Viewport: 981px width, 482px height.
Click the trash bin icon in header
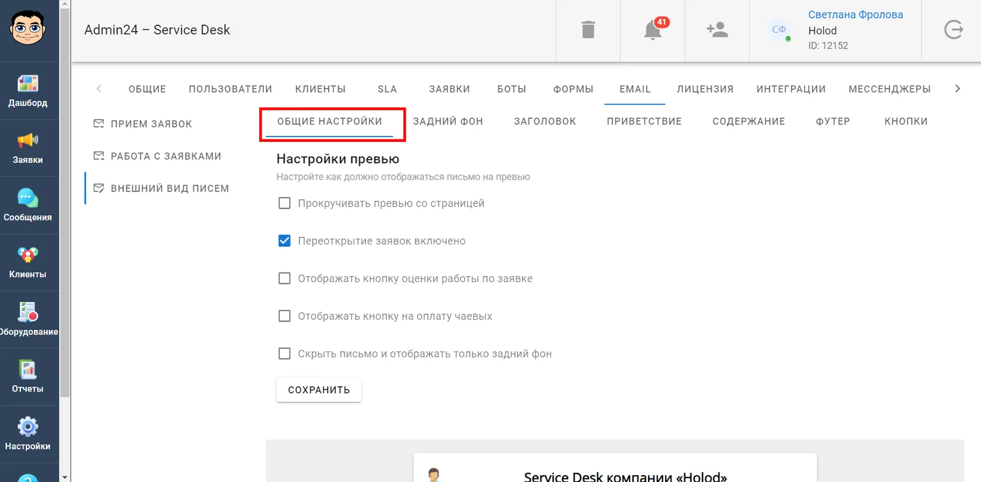588,29
